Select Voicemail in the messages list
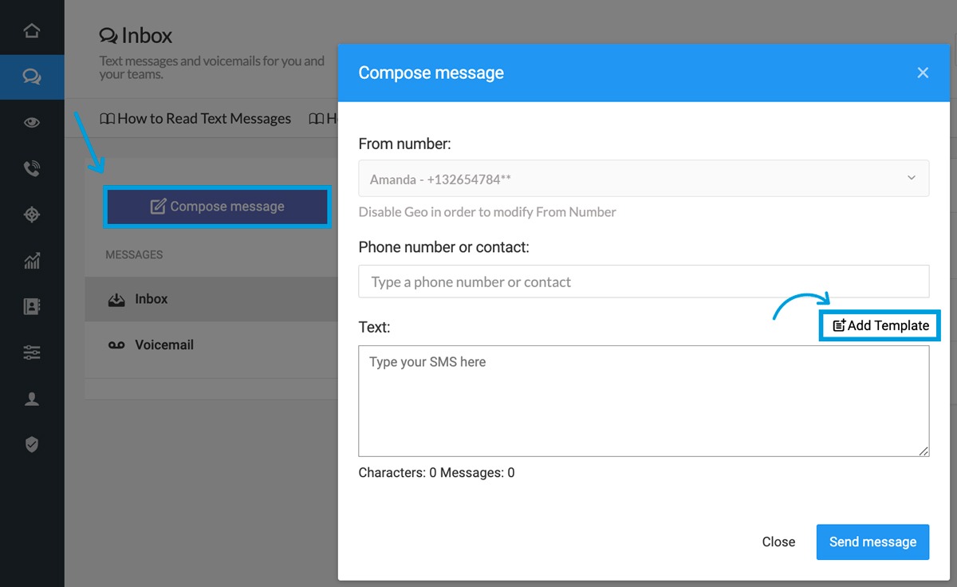This screenshot has width=957, height=587. pos(163,345)
